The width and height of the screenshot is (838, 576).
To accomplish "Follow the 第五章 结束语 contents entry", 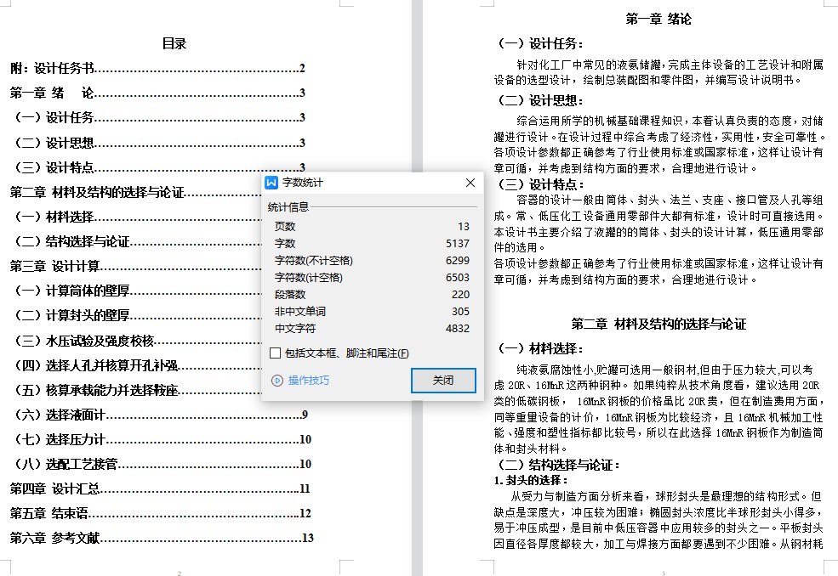I will pyautogui.click(x=49, y=513).
